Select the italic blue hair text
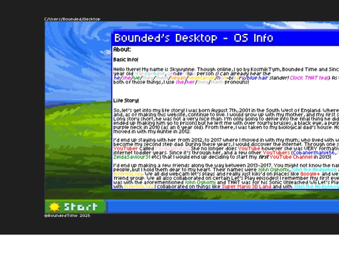The width and height of the screenshot is (339, 254). click(257, 78)
